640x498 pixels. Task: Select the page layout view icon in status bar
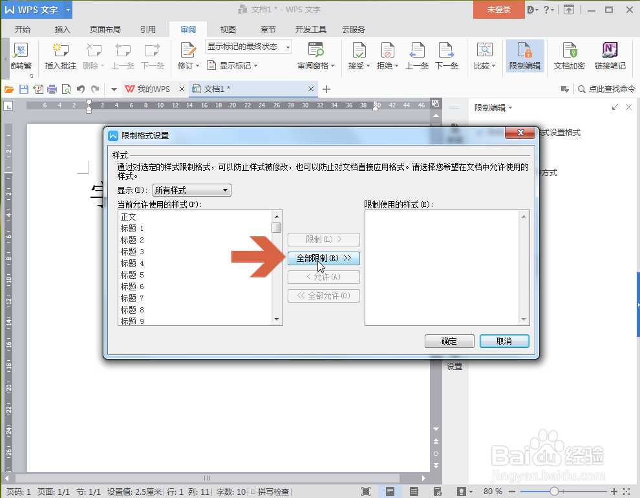click(x=390, y=492)
